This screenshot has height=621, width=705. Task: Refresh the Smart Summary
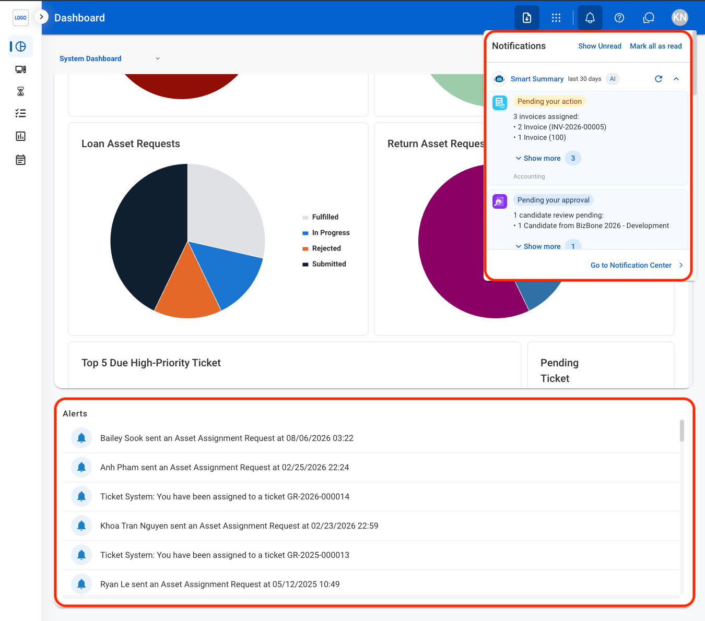click(659, 79)
